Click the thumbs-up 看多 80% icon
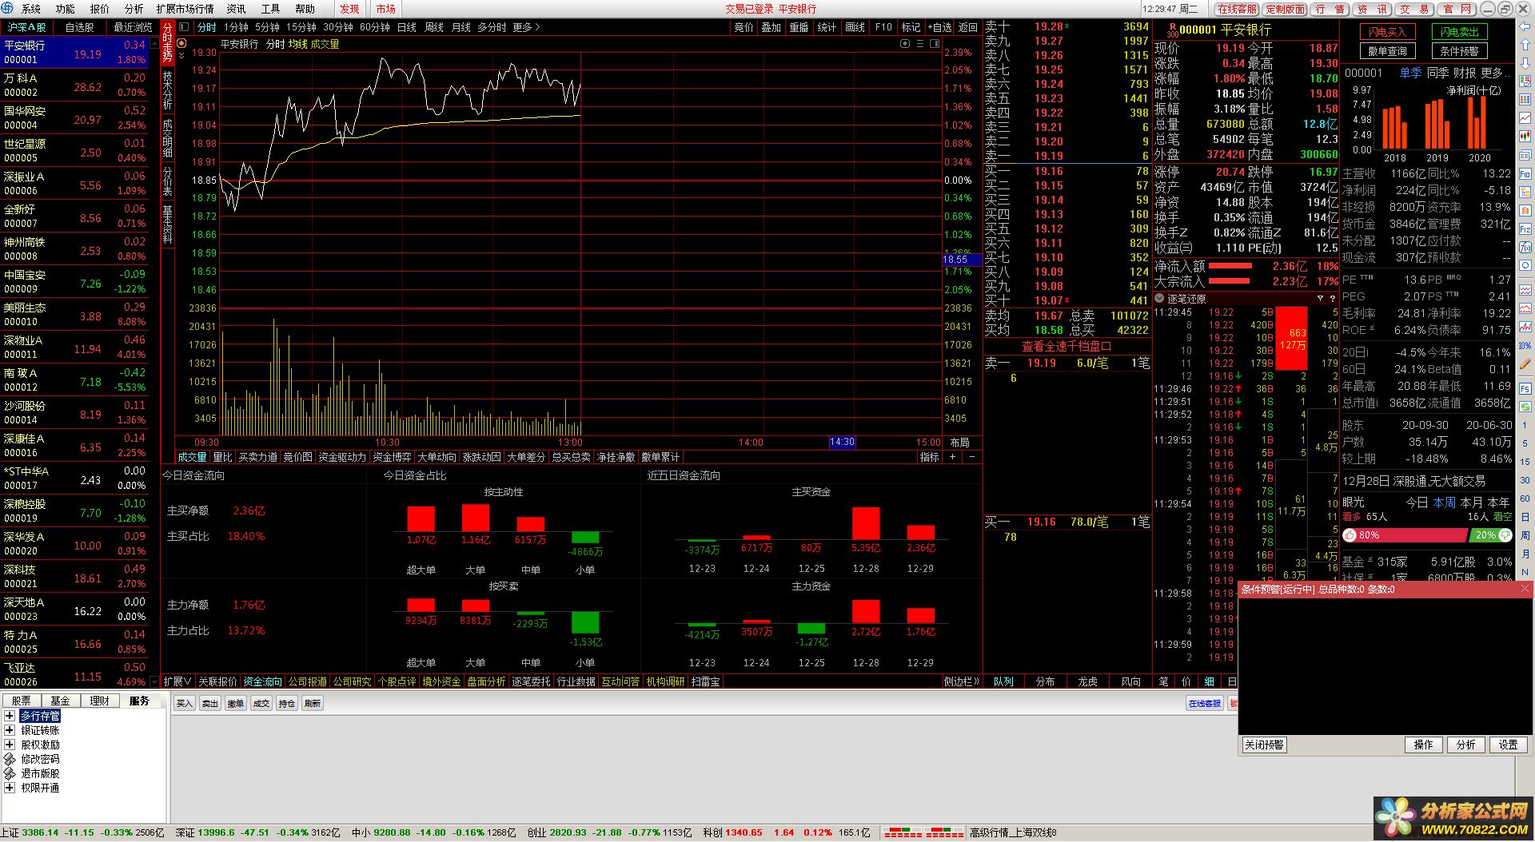The height and width of the screenshot is (842, 1535). point(1350,535)
